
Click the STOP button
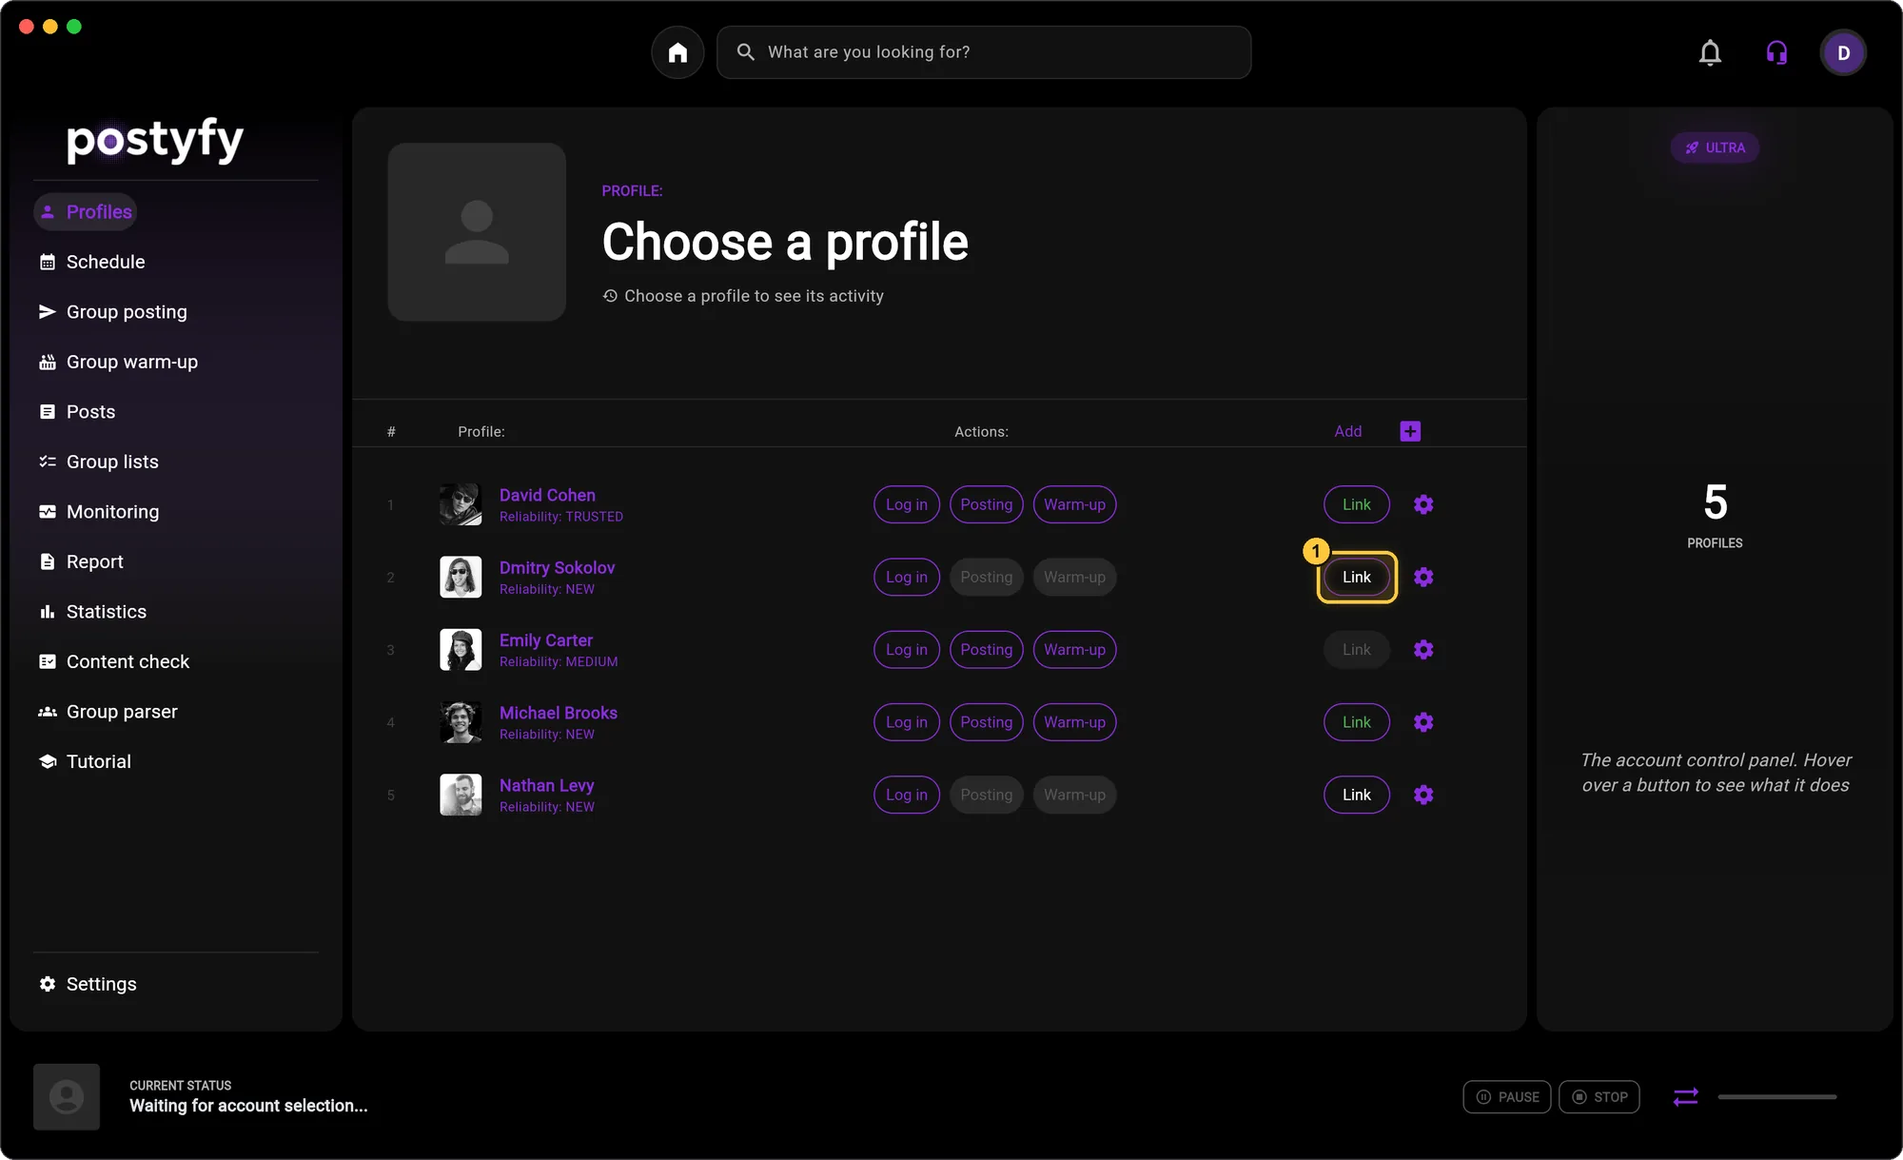pos(1599,1097)
